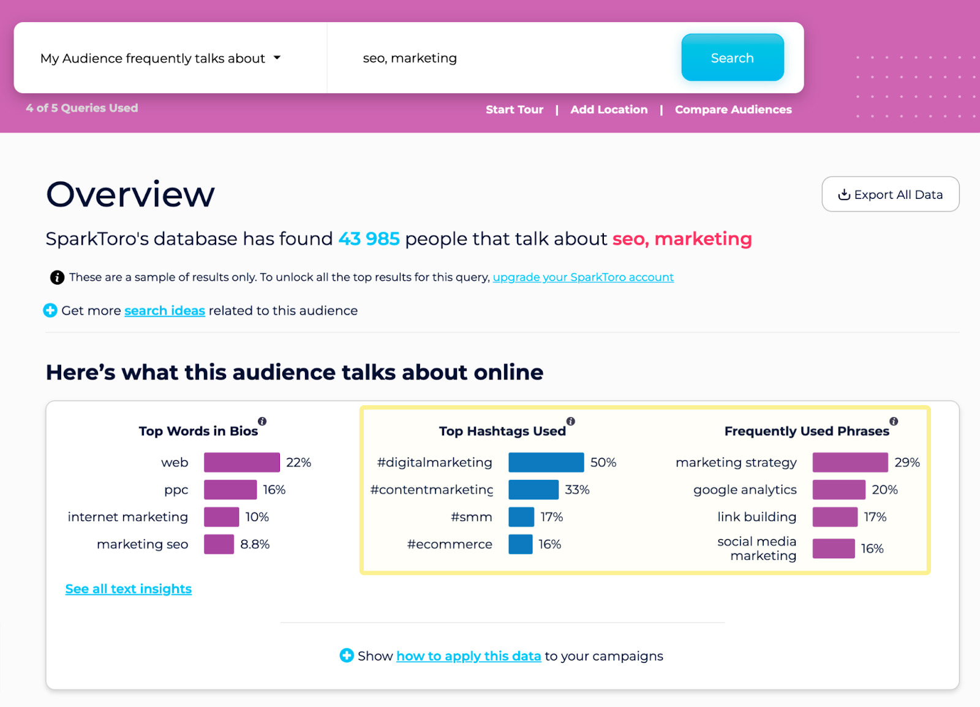Click the plus icon beside Get more search ideas
Viewport: 980px width, 707px height.
(50, 310)
